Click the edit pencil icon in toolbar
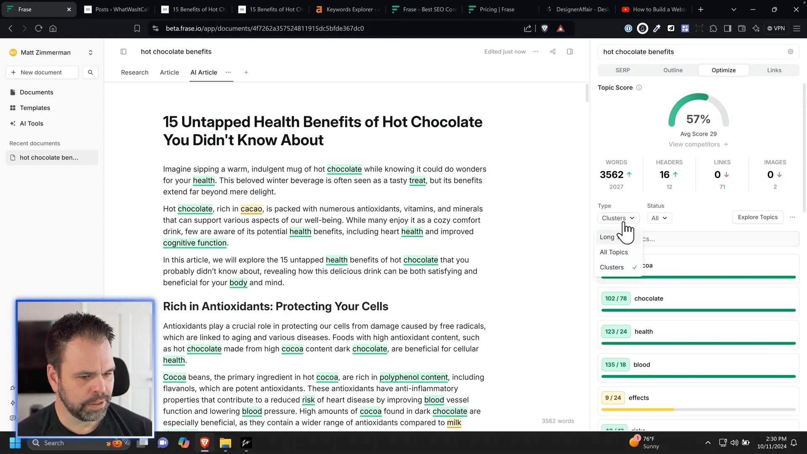The width and height of the screenshot is (807, 454). (657, 28)
